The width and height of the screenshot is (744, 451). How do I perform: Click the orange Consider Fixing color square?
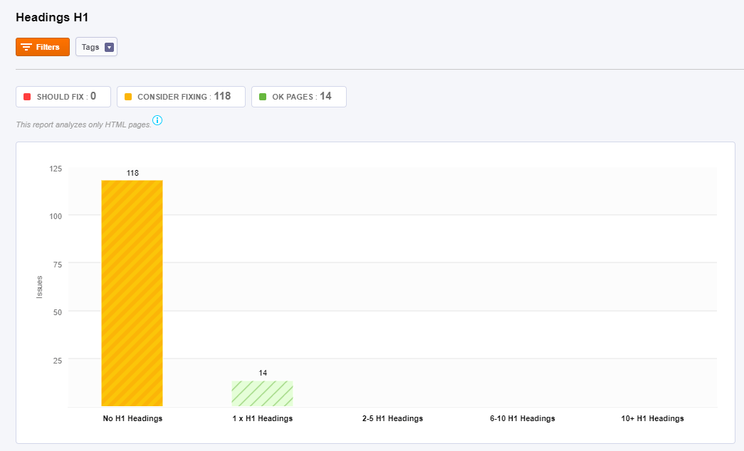pos(128,97)
